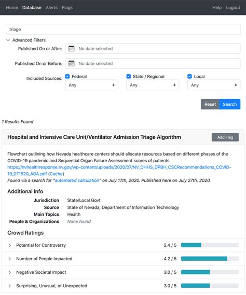The width and height of the screenshot is (246, 295).
Task: Open the Federal source dropdown
Action: [x=91, y=85]
